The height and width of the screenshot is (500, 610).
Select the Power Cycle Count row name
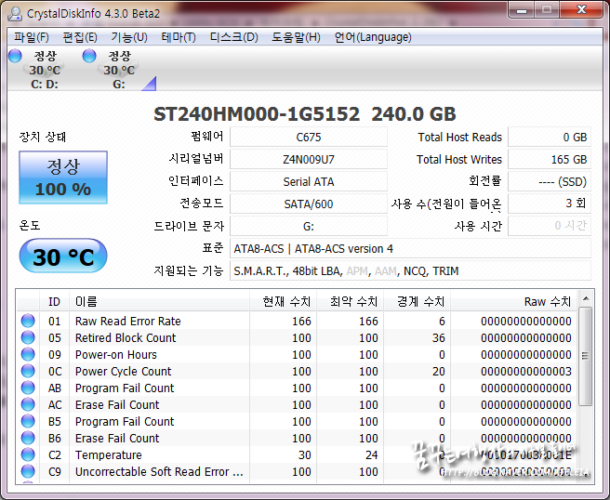coord(123,372)
